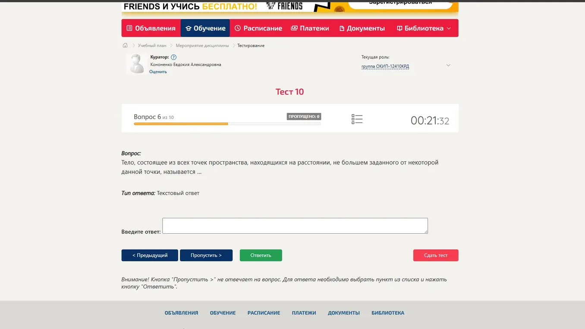The image size is (585, 329).
Task: Finish with the Сдать тест button
Action: click(x=436, y=255)
